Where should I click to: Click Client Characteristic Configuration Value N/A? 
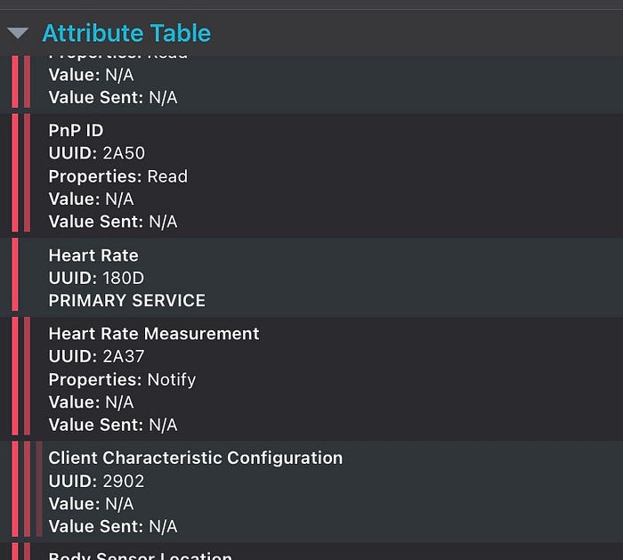(91, 504)
